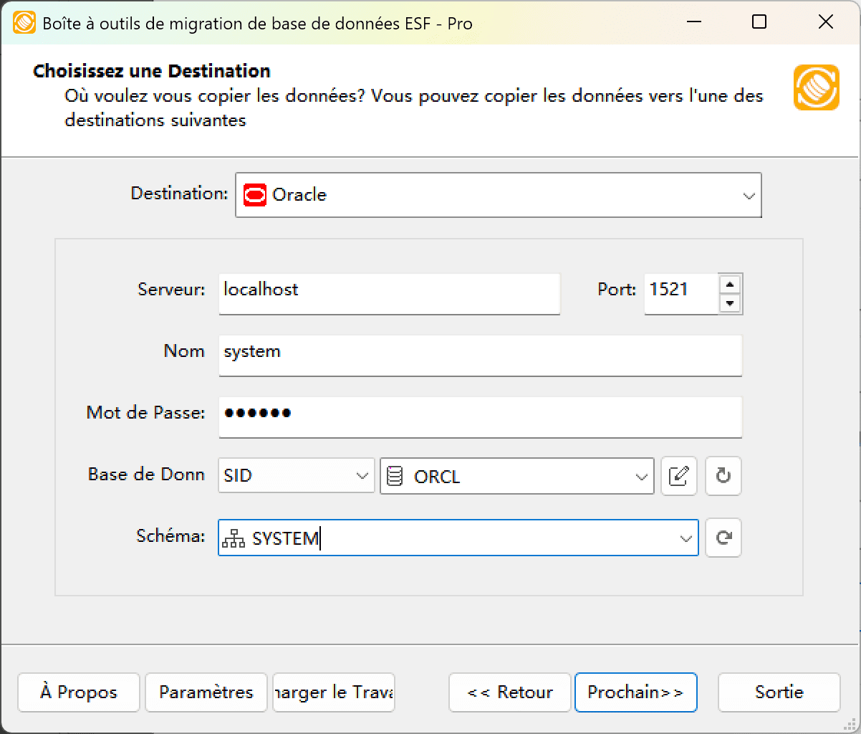The image size is (861, 734).
Task: Open the connection edit pencil icon
Action: click(x=678, y=476)
